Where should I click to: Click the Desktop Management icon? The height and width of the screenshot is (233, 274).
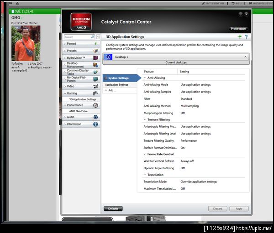95,65
